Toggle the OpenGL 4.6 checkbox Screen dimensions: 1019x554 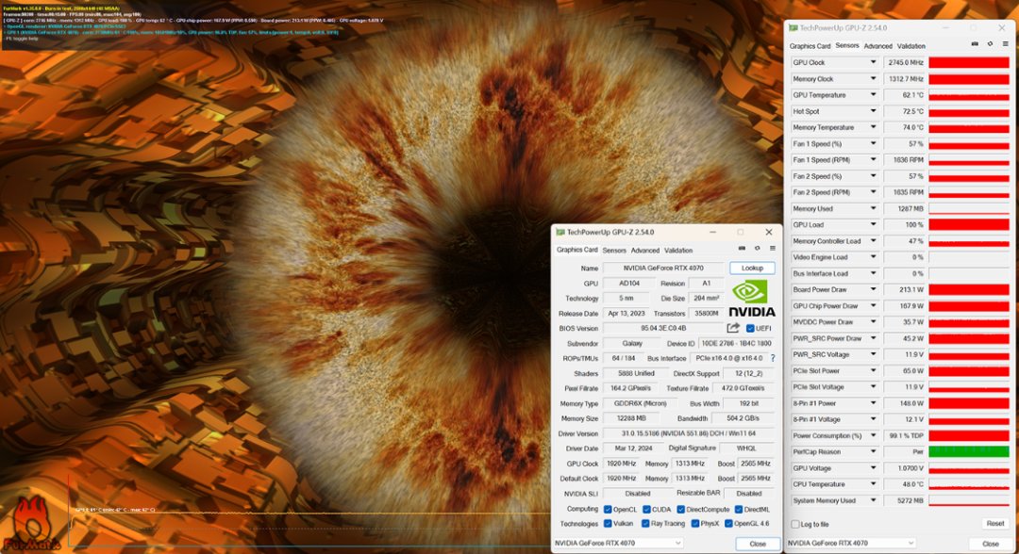(729, 524)
